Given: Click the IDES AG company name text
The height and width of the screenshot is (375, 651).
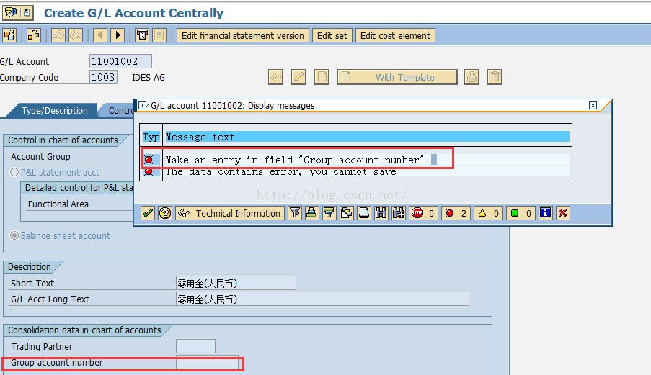Looking at the screenshot, I should pos(149,78).
